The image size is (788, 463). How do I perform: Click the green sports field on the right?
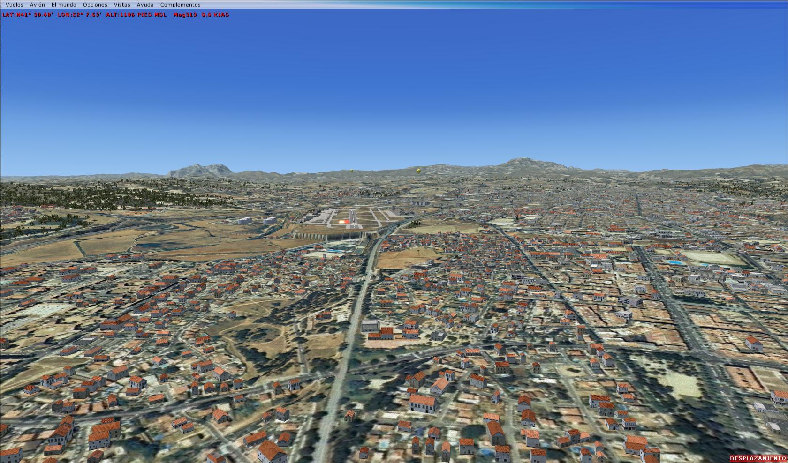(x=714, y=258)
